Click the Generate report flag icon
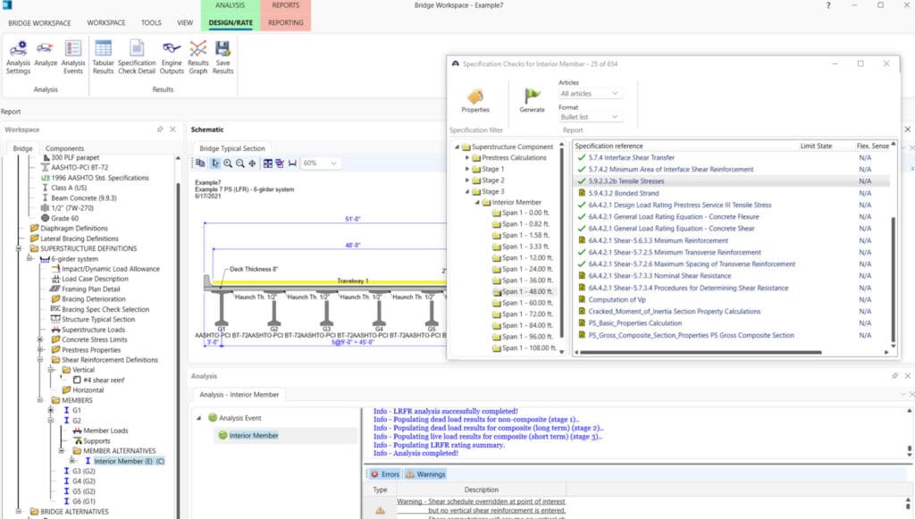The width and height of the screenshot is (915, 519). (532, 96)
